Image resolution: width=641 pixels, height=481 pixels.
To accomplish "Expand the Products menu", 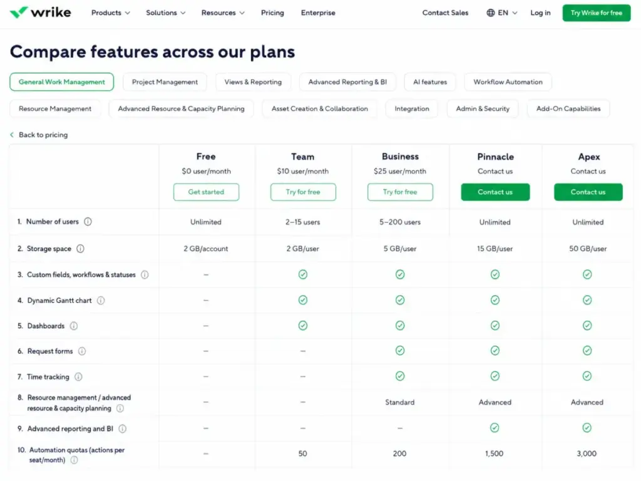I will pyautogui.click(x=110, y=13).
